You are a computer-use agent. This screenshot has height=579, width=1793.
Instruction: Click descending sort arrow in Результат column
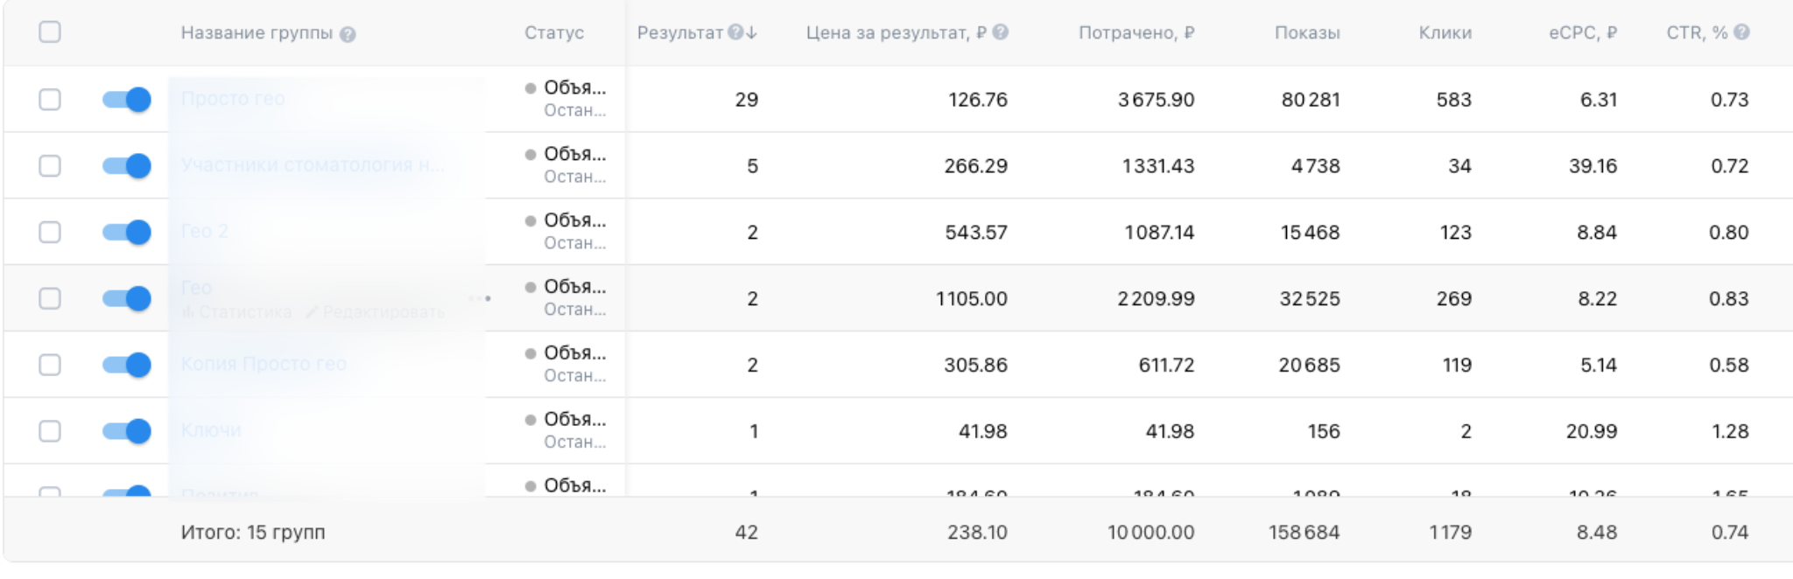click(x=752, y=32)
